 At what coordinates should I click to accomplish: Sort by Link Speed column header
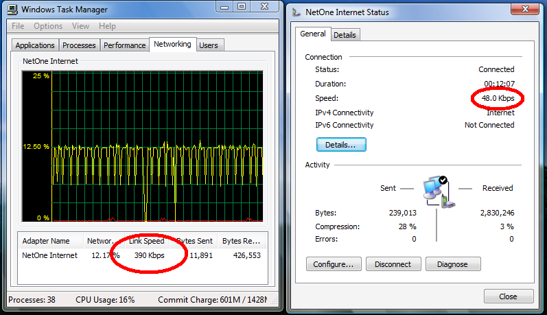pos(147,241)
